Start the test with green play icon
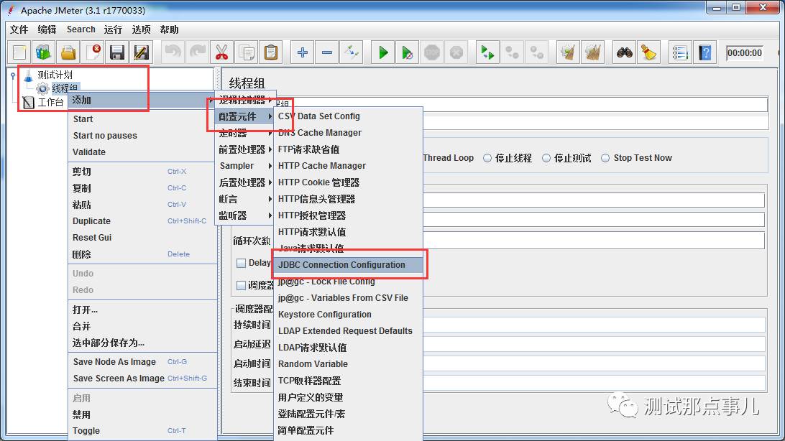This screenshot has height=441, width=785. 383,52
